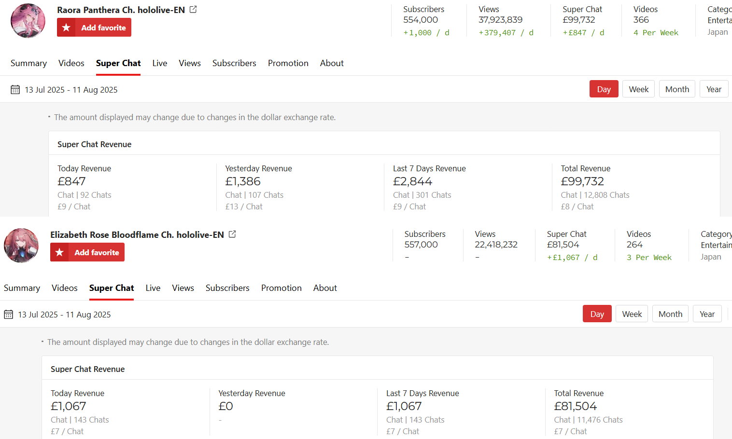This screenshot has width=732, height=439.
Task: Open Subscribers tab for Elizabeth Rose Bloodflame
Action: [227, 288]
